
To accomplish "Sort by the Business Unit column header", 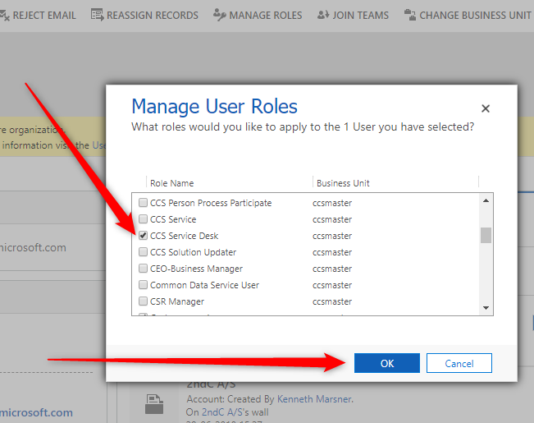I will click(343, 183).
